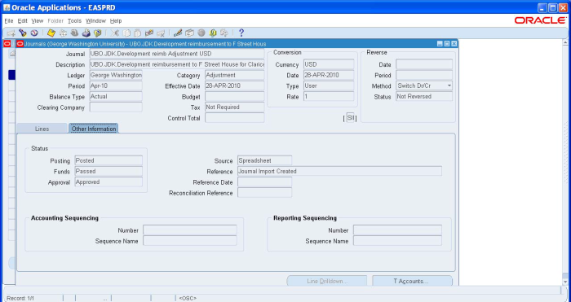Click the Reference field Journal Import Created
Image resolution: width=571 pixels, height=302 pixels.
pos(340,171)
